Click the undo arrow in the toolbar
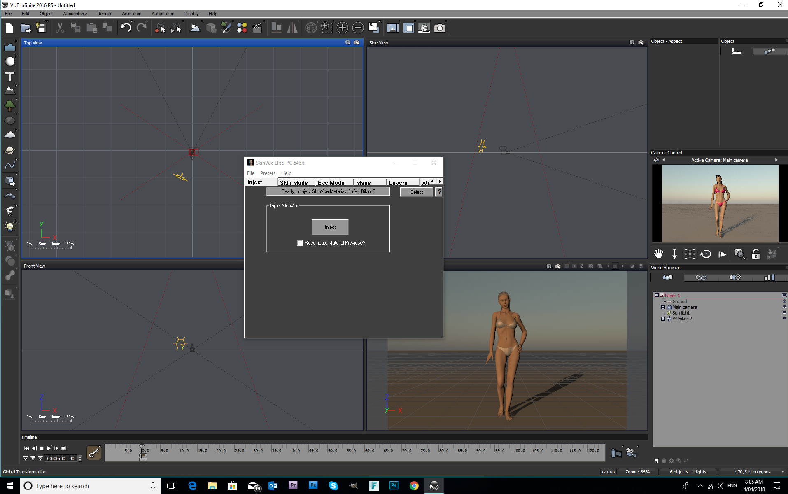This screenshot has width=788, height=494. tap(126, 28)
